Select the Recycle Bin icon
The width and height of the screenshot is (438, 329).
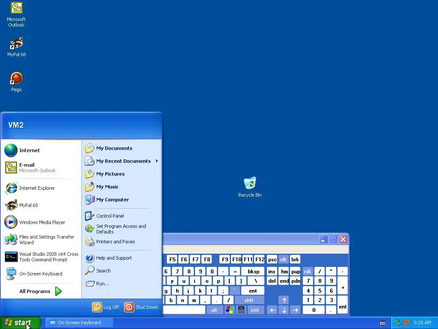(250, 187)
